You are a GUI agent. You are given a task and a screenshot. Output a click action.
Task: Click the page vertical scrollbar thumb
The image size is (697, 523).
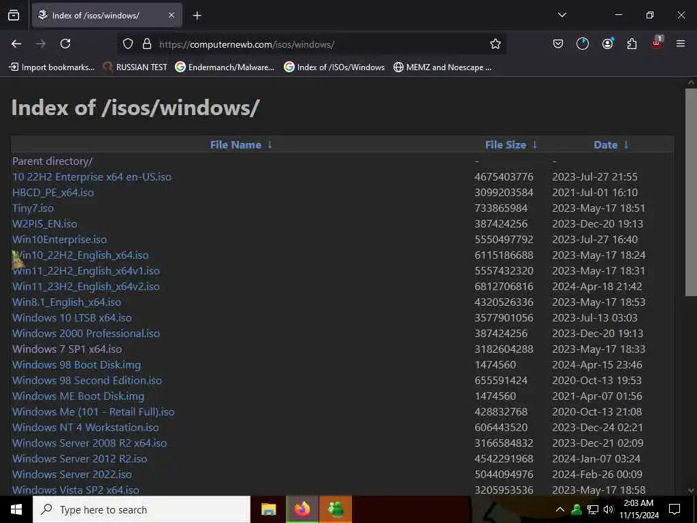[691, 192]
